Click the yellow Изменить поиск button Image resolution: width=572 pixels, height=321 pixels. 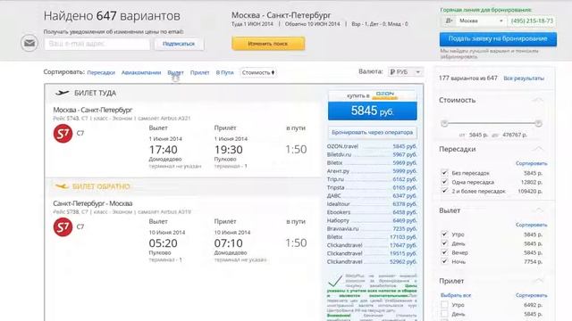[x=268, y=44]
